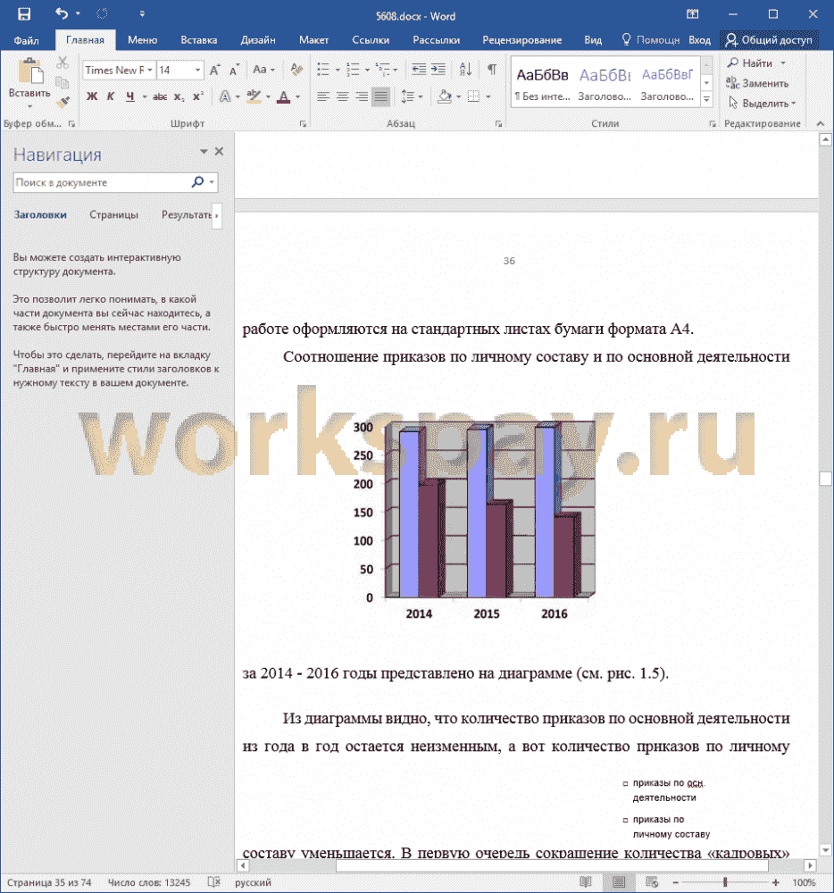Cut selection with the scissors icon
This screenshot has height=893, width=834.
(x=63, y=63)
